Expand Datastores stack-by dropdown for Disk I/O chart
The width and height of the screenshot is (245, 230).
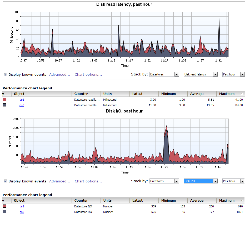(x=177, y=181)
